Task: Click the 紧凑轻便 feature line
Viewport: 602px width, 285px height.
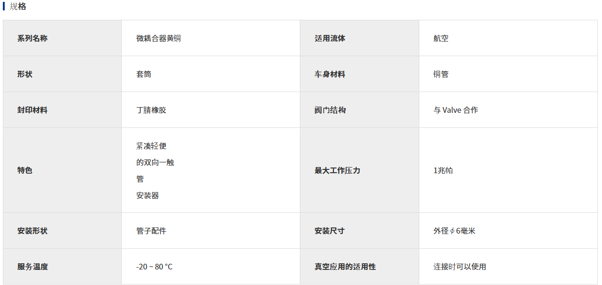Action: pyautogui.click(x=151, y=146)
